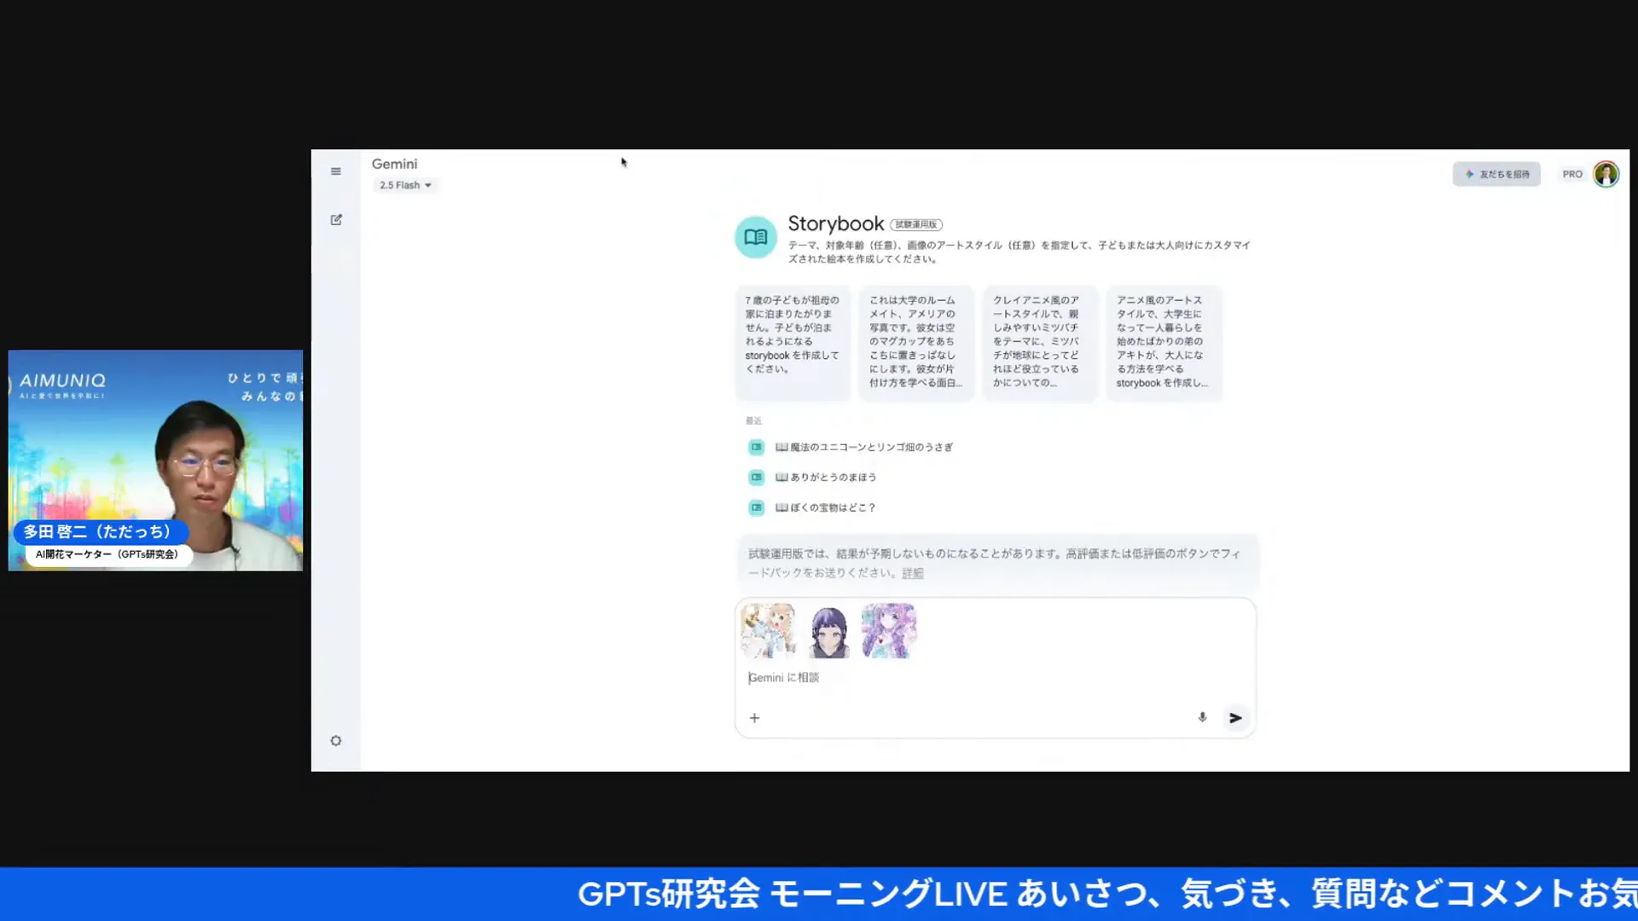Select the lavender-haired anime character thumbnail
This screenshot has height=921, width=1638.
pos(889,631)
